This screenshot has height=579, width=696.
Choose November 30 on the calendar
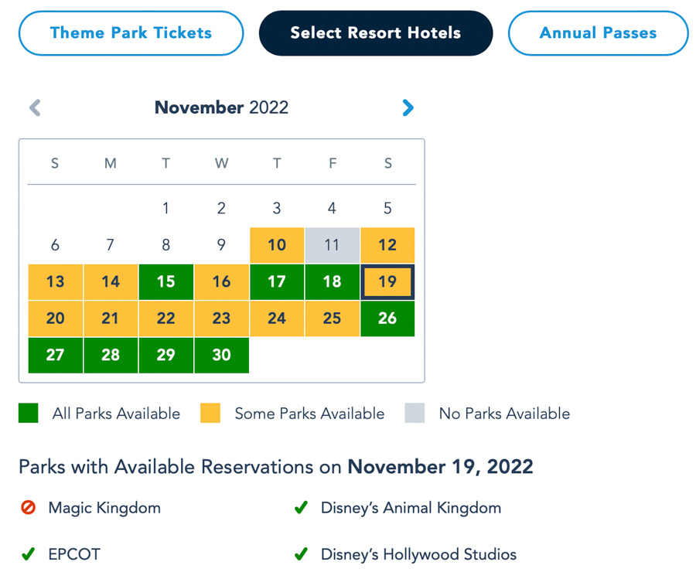tap(221, 355)
